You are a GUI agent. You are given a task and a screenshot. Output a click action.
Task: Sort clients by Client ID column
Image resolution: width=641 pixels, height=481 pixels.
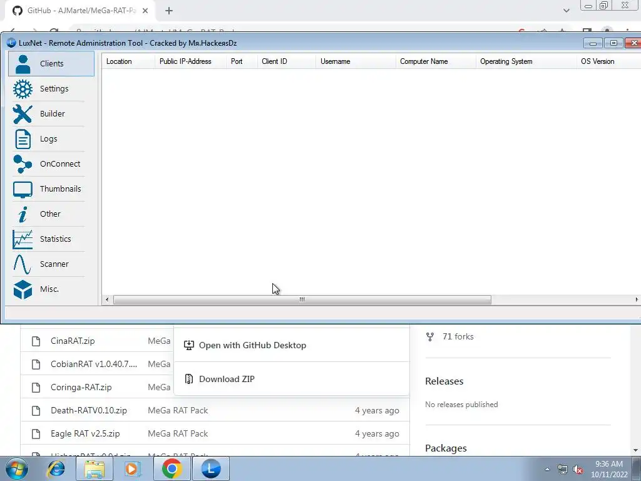286,61
